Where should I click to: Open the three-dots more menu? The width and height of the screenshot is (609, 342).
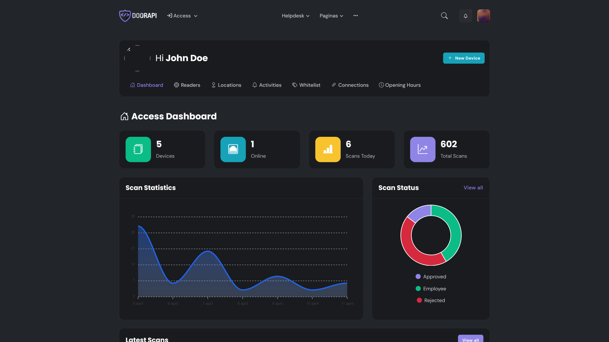coord(355,16)
